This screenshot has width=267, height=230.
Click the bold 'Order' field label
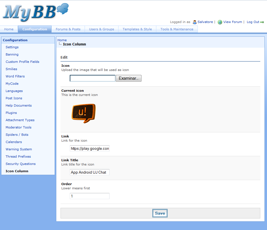coord(67,184)
